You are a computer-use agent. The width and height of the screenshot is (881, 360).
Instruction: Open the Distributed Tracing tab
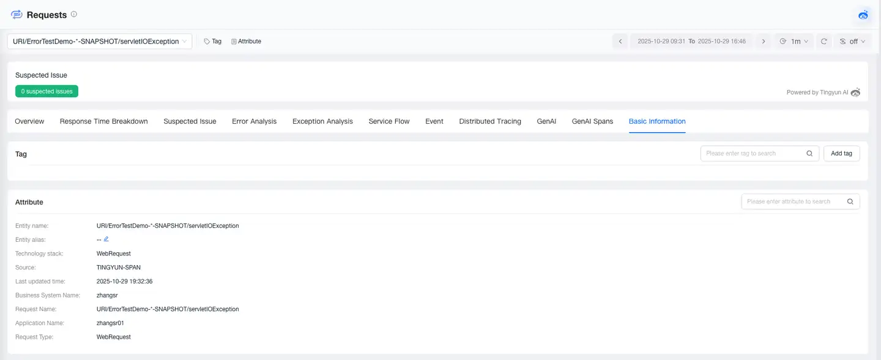click(x=489, y=121)
